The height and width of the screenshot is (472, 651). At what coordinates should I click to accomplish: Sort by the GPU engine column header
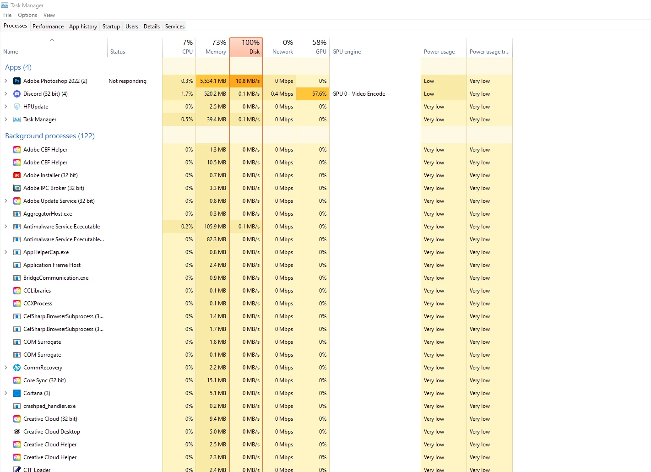click(x=375, y=47)
